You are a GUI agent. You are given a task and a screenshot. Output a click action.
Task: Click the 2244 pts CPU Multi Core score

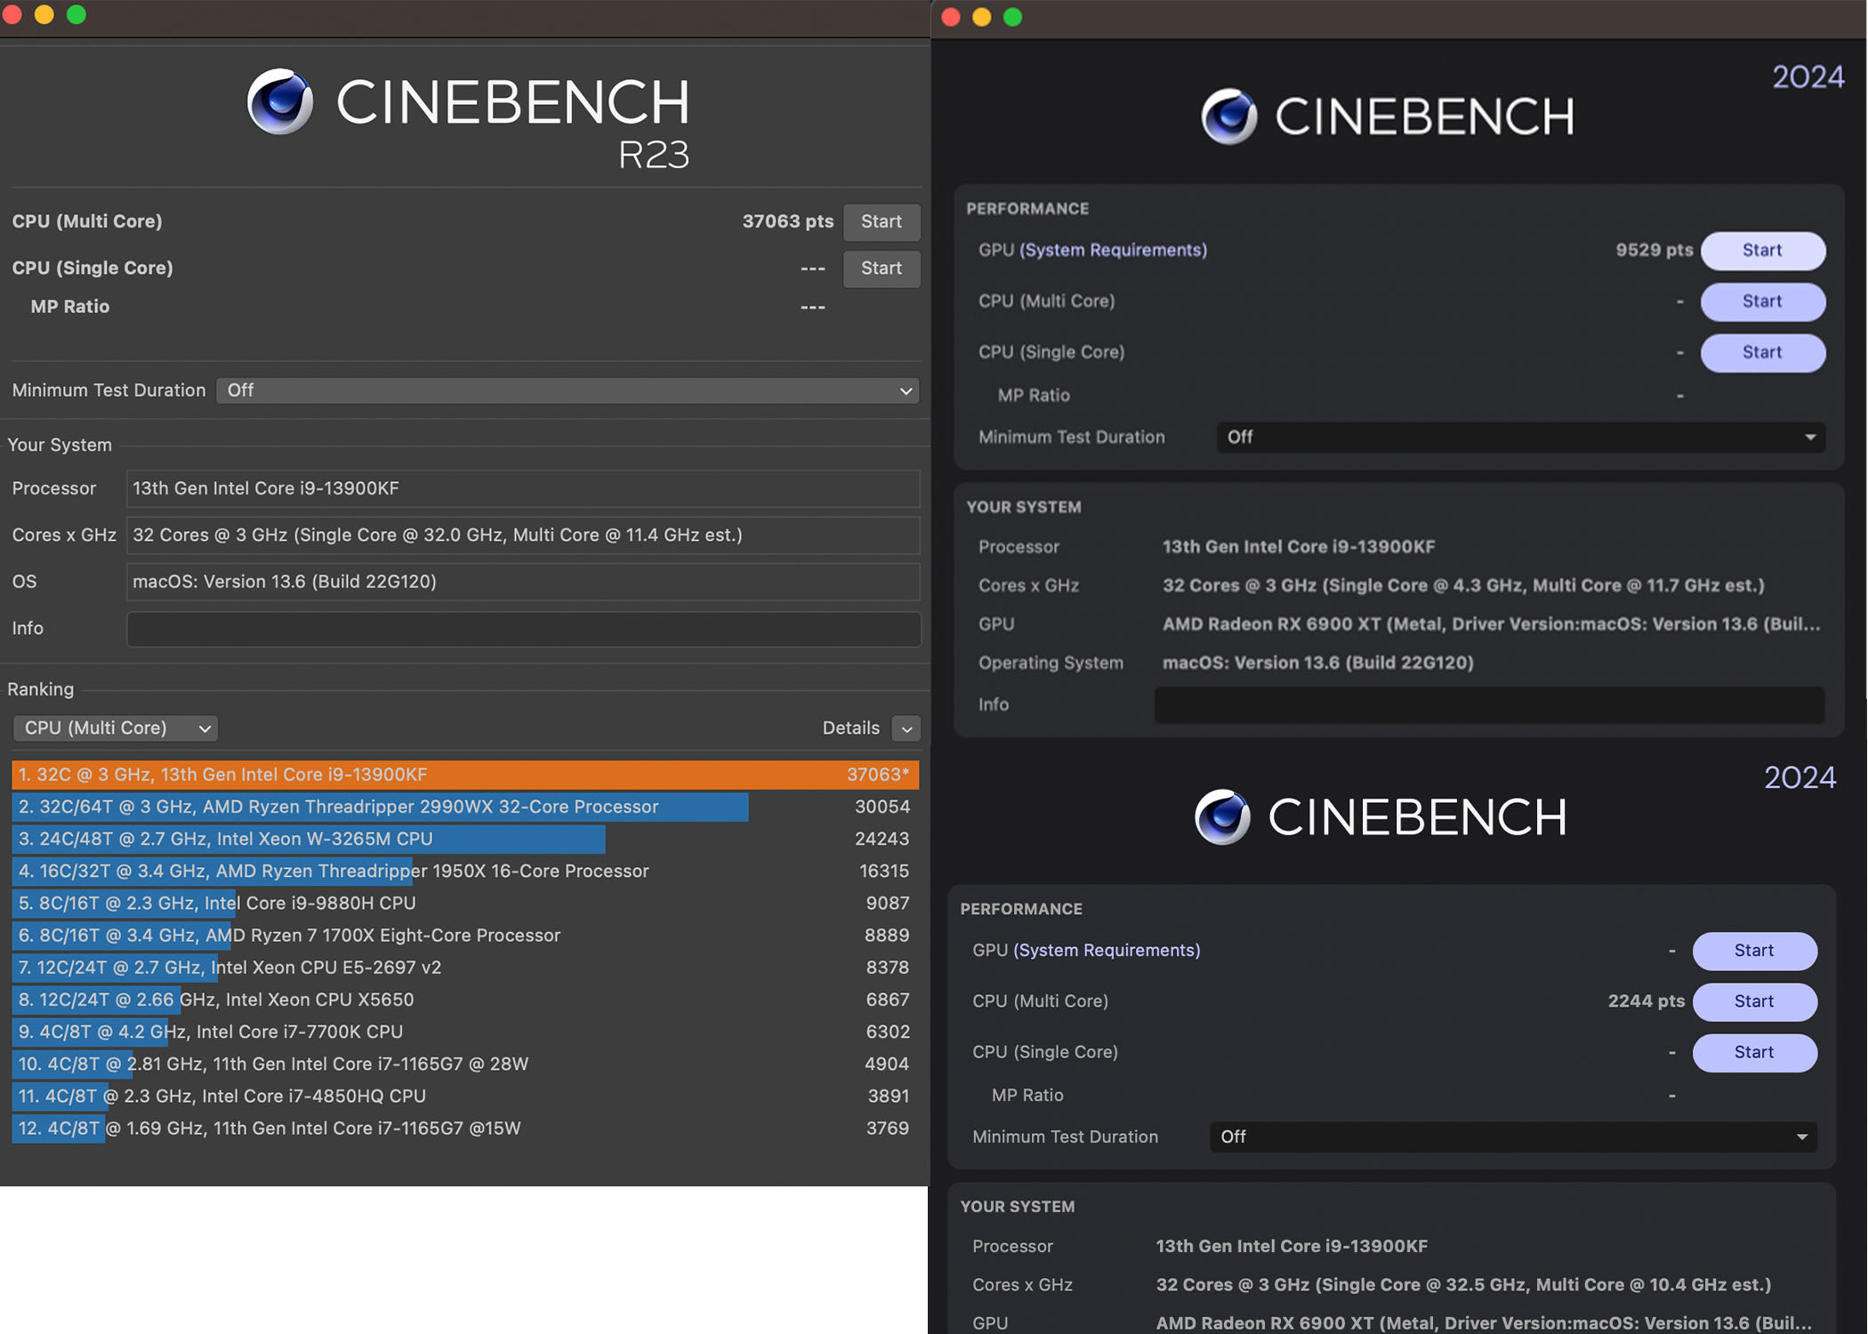coord(1646,1000)
